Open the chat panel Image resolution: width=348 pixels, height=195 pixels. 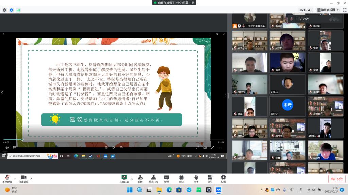tap(167, 178)
